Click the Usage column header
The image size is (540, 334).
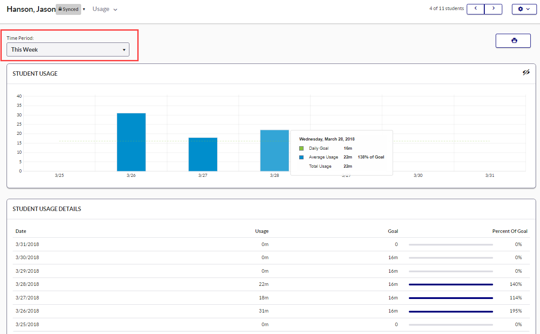[x=261, y=231]
